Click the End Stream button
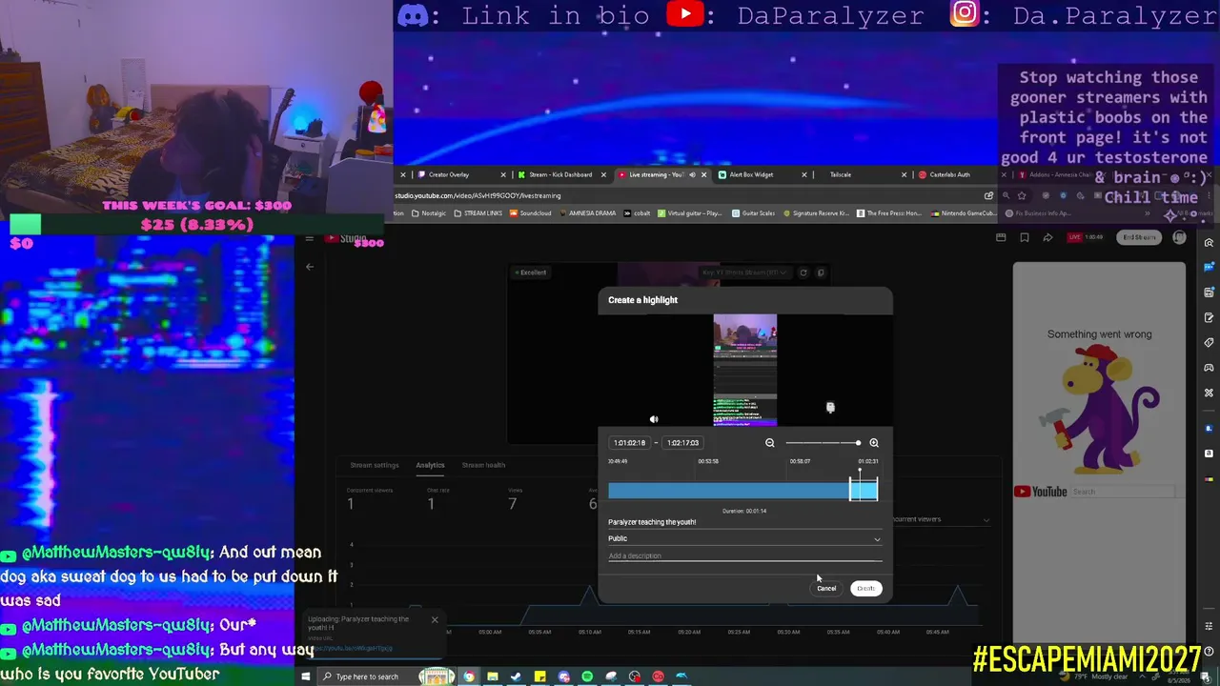The image size is (1220, 686). click(1139, 237)
